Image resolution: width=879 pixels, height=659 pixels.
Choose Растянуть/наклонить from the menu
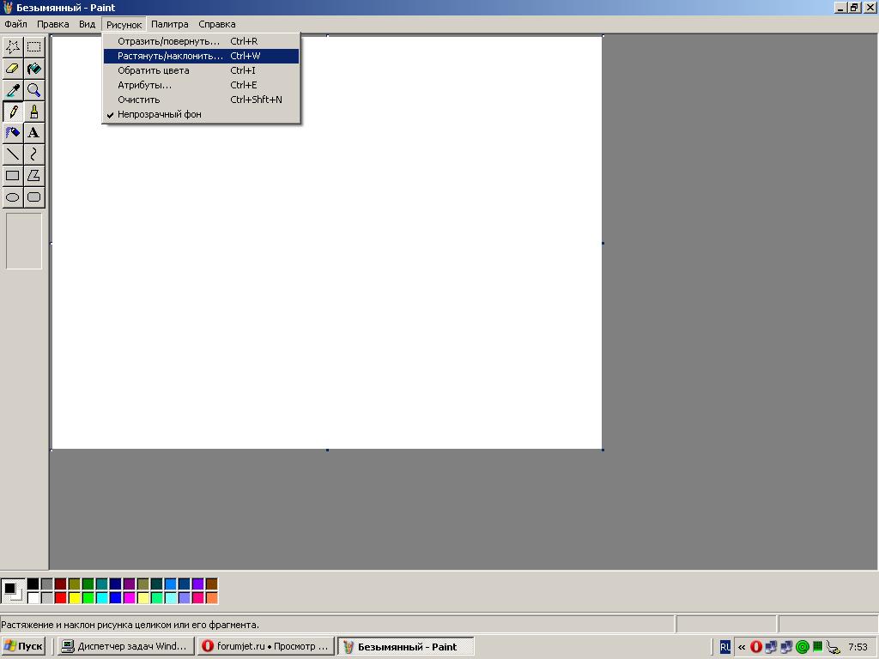pos(170,56)
